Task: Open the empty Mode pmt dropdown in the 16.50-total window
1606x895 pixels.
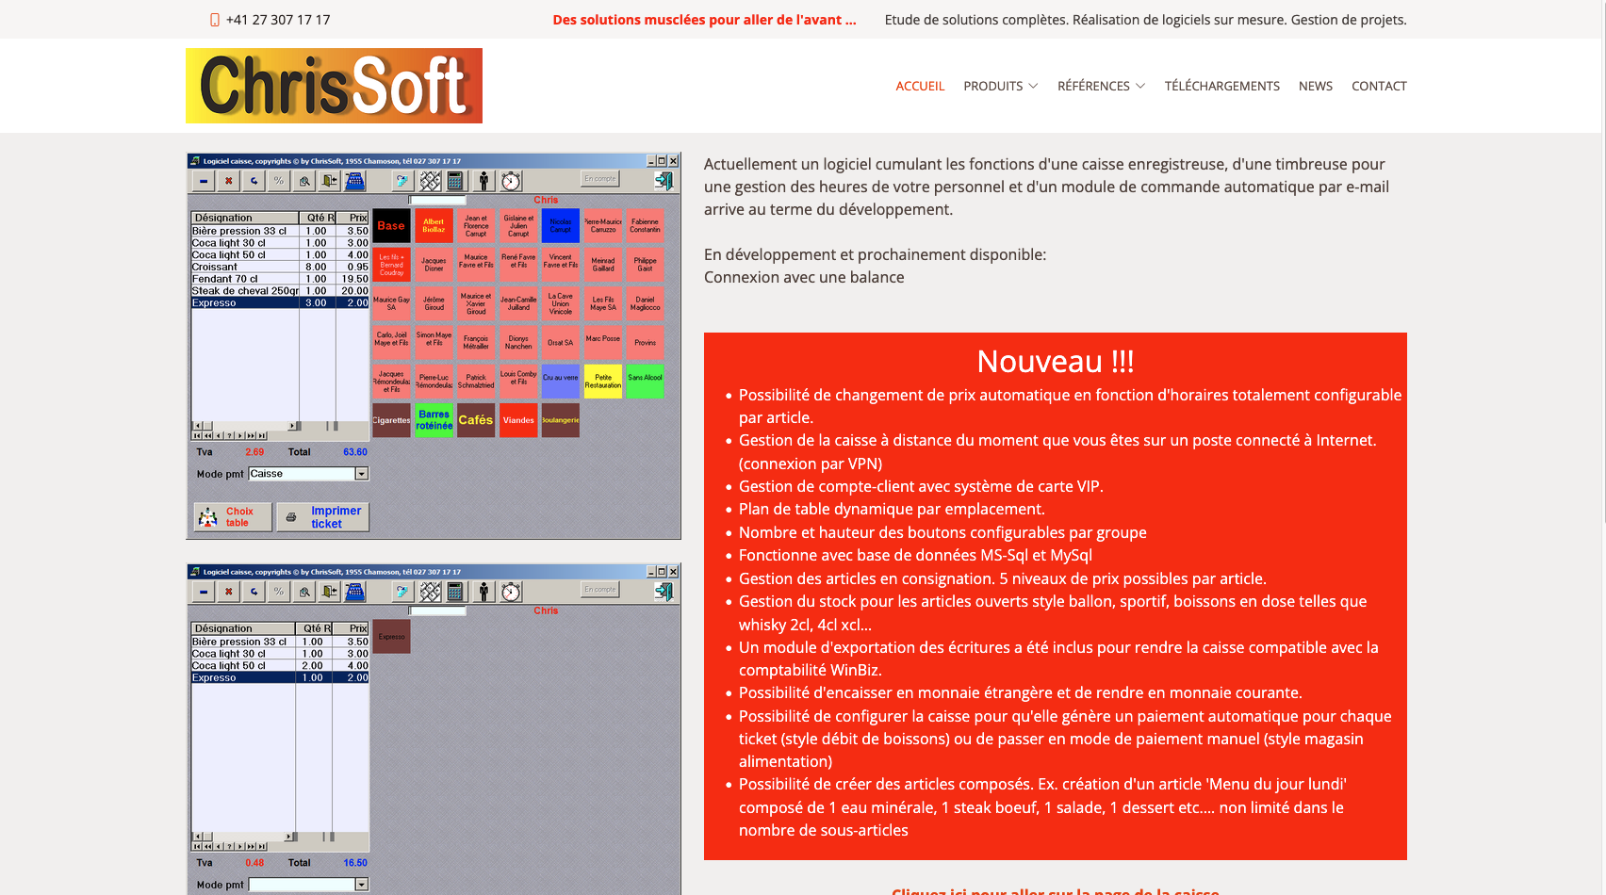Action: pos(362,885)
